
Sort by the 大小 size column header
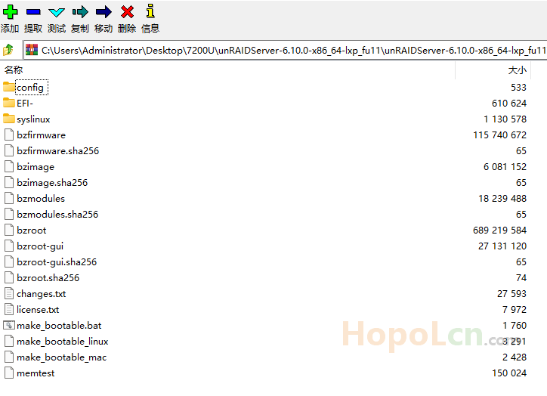coord(517,70)
